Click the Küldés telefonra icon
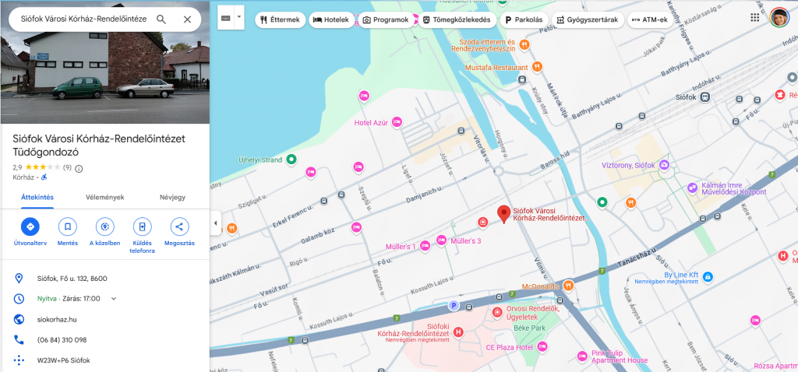 [x=142, y=226]
